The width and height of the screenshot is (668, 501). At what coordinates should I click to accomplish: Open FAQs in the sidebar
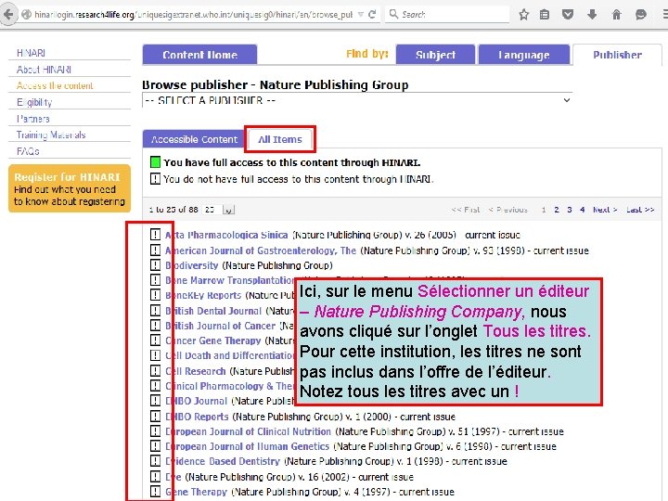[x=28, y=151]
